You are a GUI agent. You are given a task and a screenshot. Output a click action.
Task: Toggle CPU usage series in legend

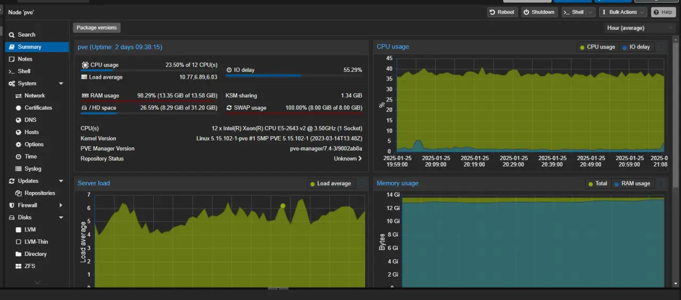(x=597, y=47)
